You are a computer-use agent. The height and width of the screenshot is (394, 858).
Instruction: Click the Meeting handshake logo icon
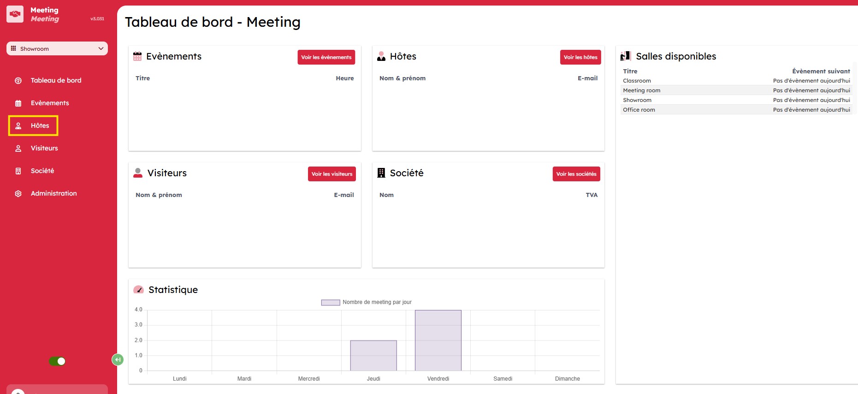(15, 14)
